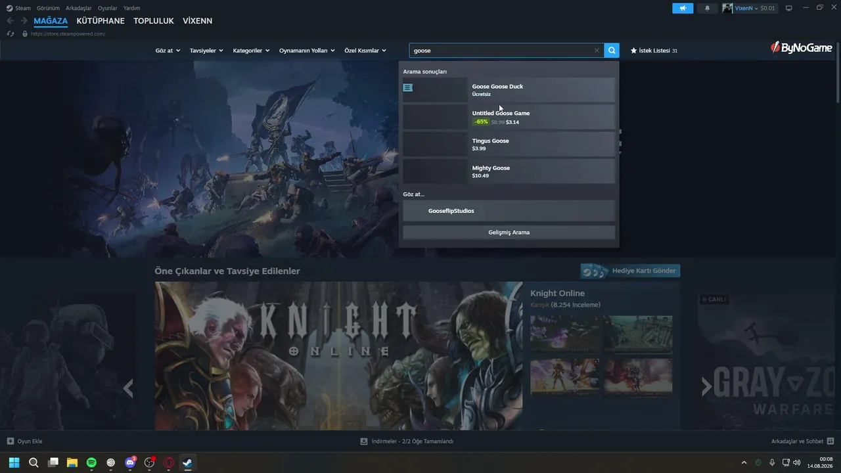Switch to the VİXENN profile tab
This screenshot has width=841, height=473.
[197, 21]
